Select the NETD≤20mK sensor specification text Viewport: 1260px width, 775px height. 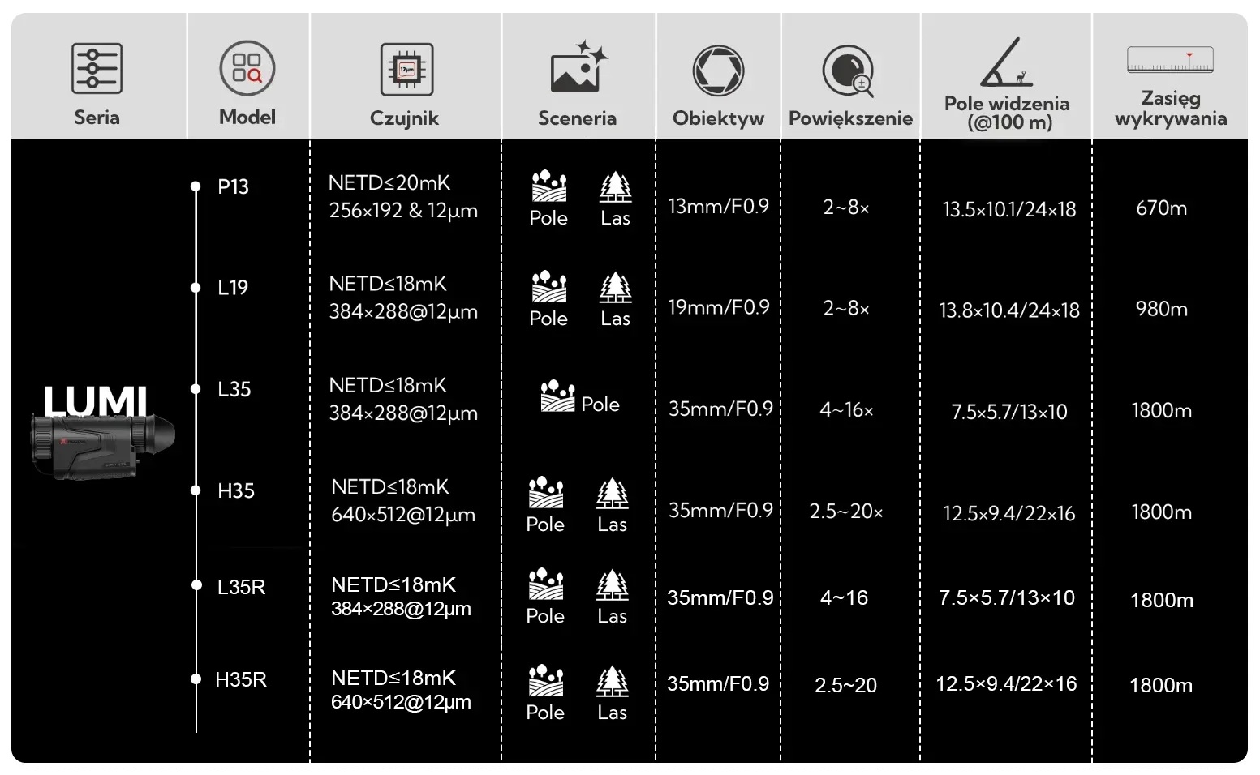point(389,183)
